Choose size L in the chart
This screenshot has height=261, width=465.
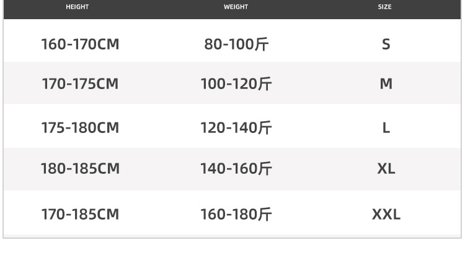coord(386,128)
